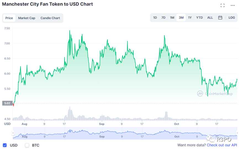The width and height of the screenshot is (239, 149).
Task: Open the three-dots more options menu
Action: [x=232, y=5]
